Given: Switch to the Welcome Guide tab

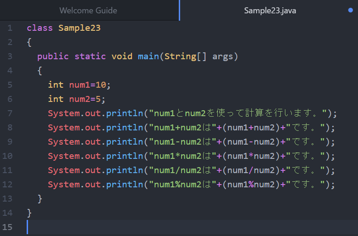Looking at the screenshot, I should point(88,11).
